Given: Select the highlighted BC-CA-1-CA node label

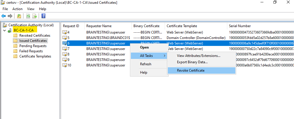Looking at the screenshot, I should (x=24, y=30).
